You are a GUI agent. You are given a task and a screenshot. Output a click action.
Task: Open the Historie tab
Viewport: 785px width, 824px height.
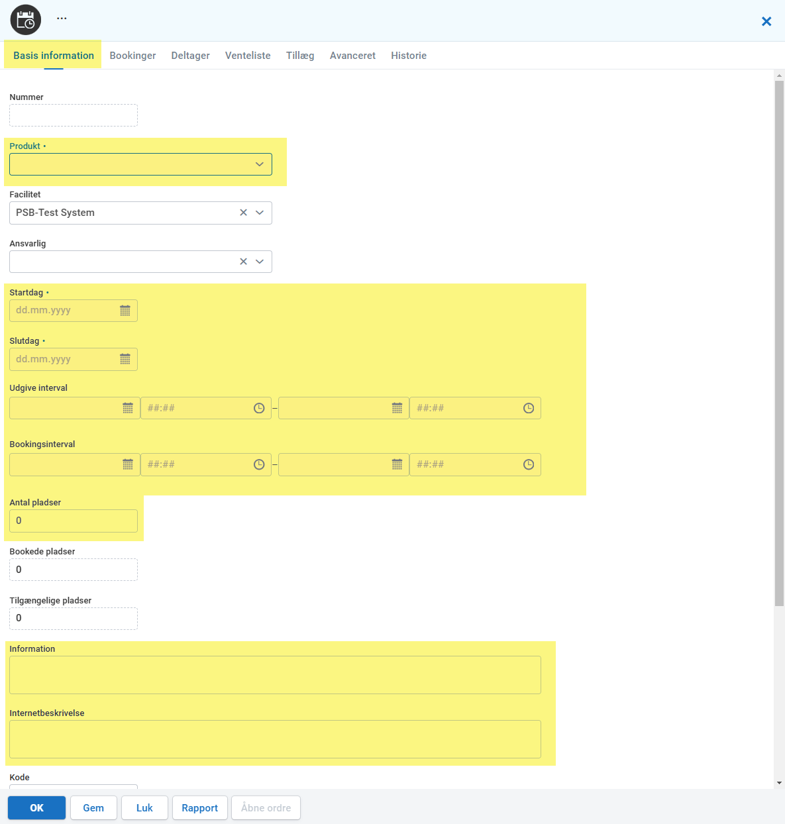tap(409, 56)
